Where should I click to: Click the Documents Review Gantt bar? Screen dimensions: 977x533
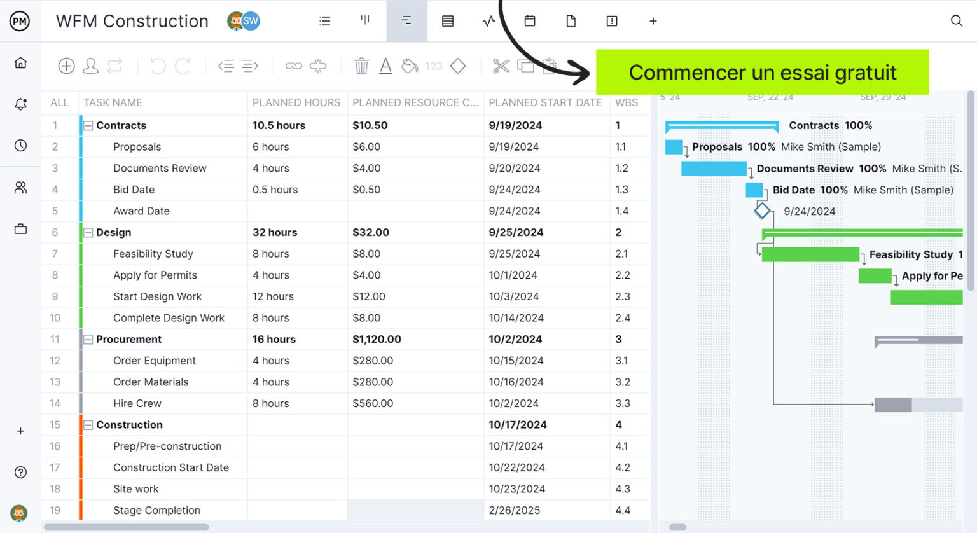point(714,169)
